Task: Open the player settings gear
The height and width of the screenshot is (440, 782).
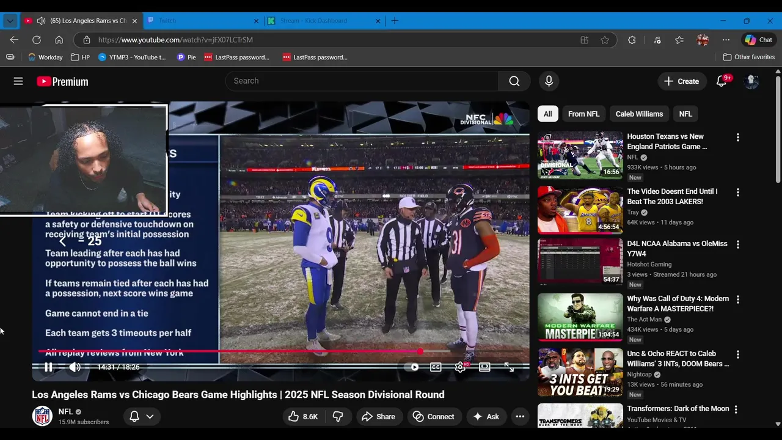Action: point(461,367)
